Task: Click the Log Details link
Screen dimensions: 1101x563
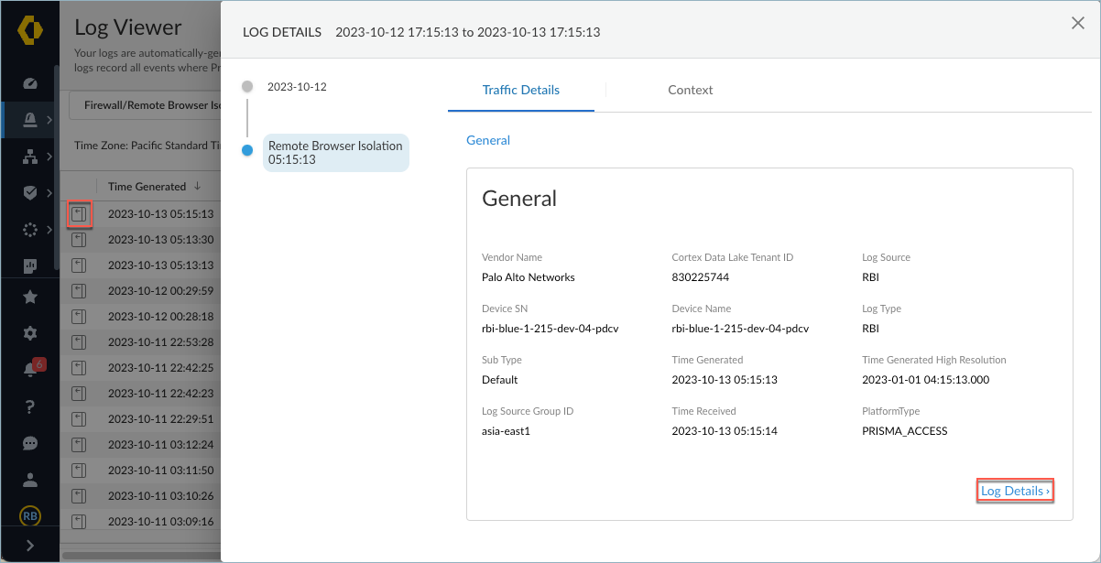Action: point(1015,492)
